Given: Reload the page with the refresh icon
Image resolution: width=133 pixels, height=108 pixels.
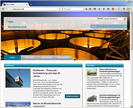Looking at the screenshot, I should (60, 9).
